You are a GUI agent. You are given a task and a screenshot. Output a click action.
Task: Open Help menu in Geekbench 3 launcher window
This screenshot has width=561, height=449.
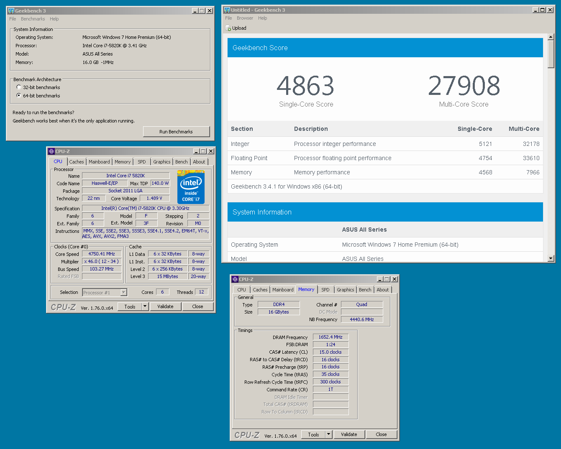[54, 19]
